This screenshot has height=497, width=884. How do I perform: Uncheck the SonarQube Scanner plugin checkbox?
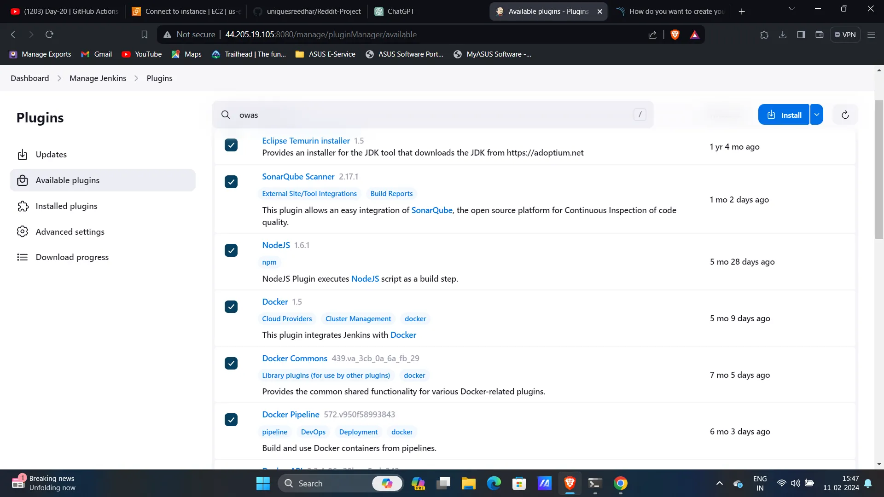231,182
